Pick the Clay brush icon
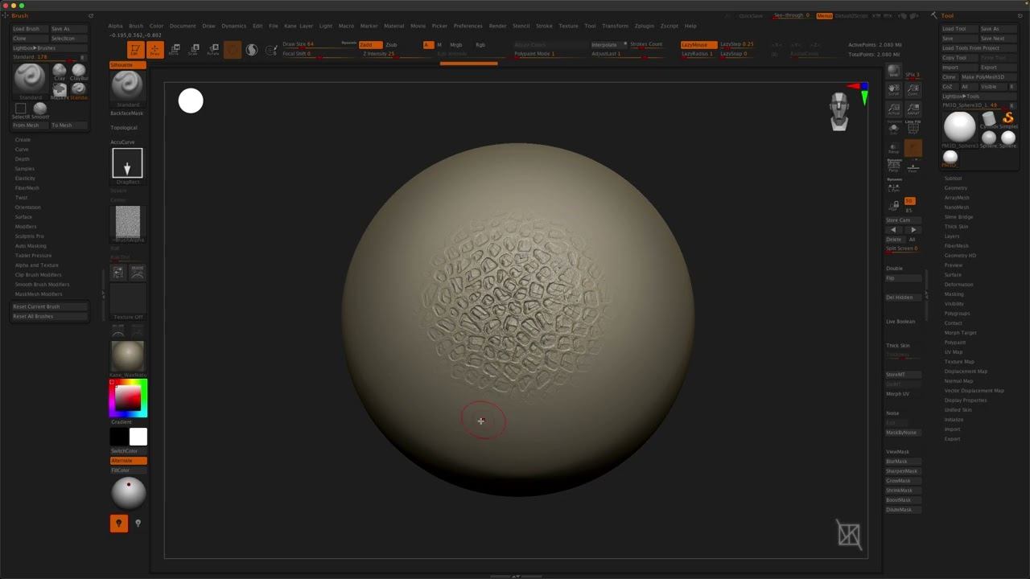 click(60, 71)
